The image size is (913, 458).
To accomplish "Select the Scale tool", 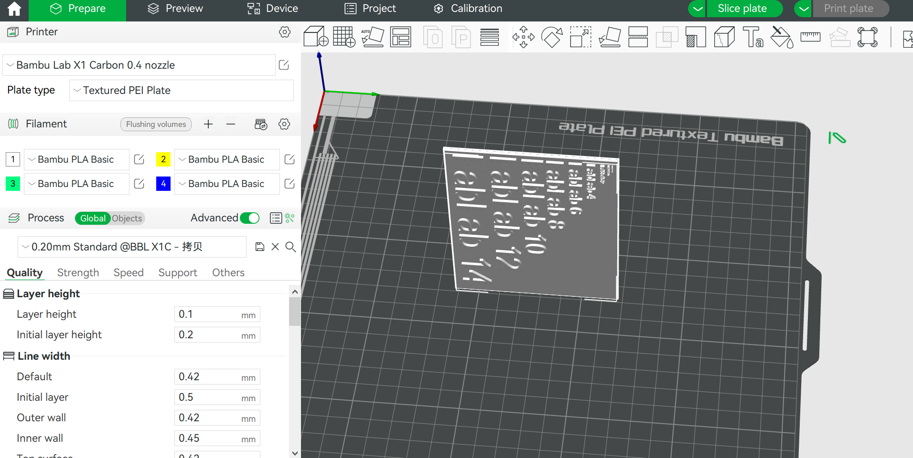I will (x=580, y=37).
